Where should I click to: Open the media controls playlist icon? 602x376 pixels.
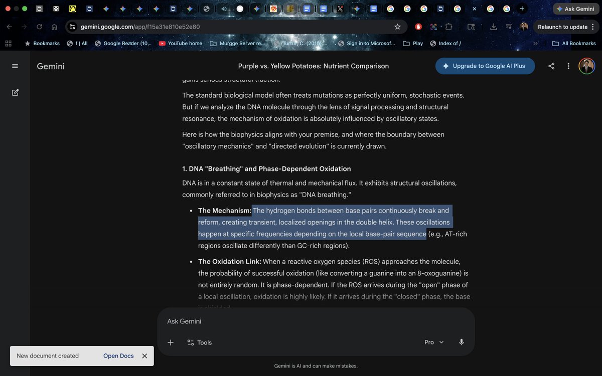(x=509, y=27)
